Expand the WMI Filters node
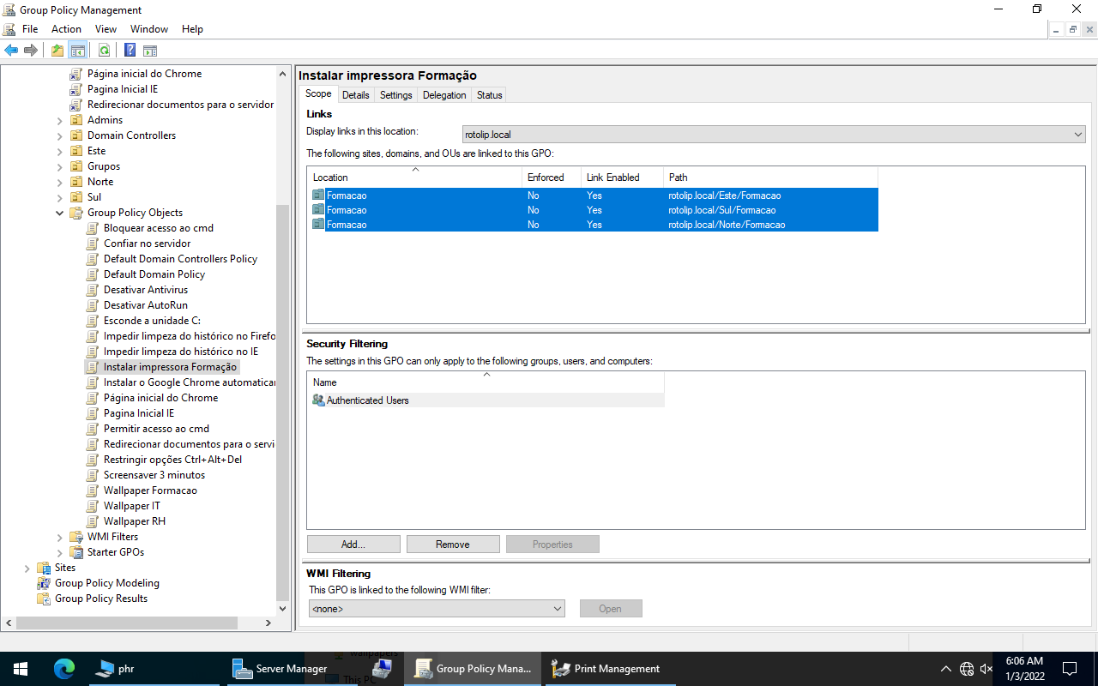Viewport: 1098px width, 686px height. point(60,537)
